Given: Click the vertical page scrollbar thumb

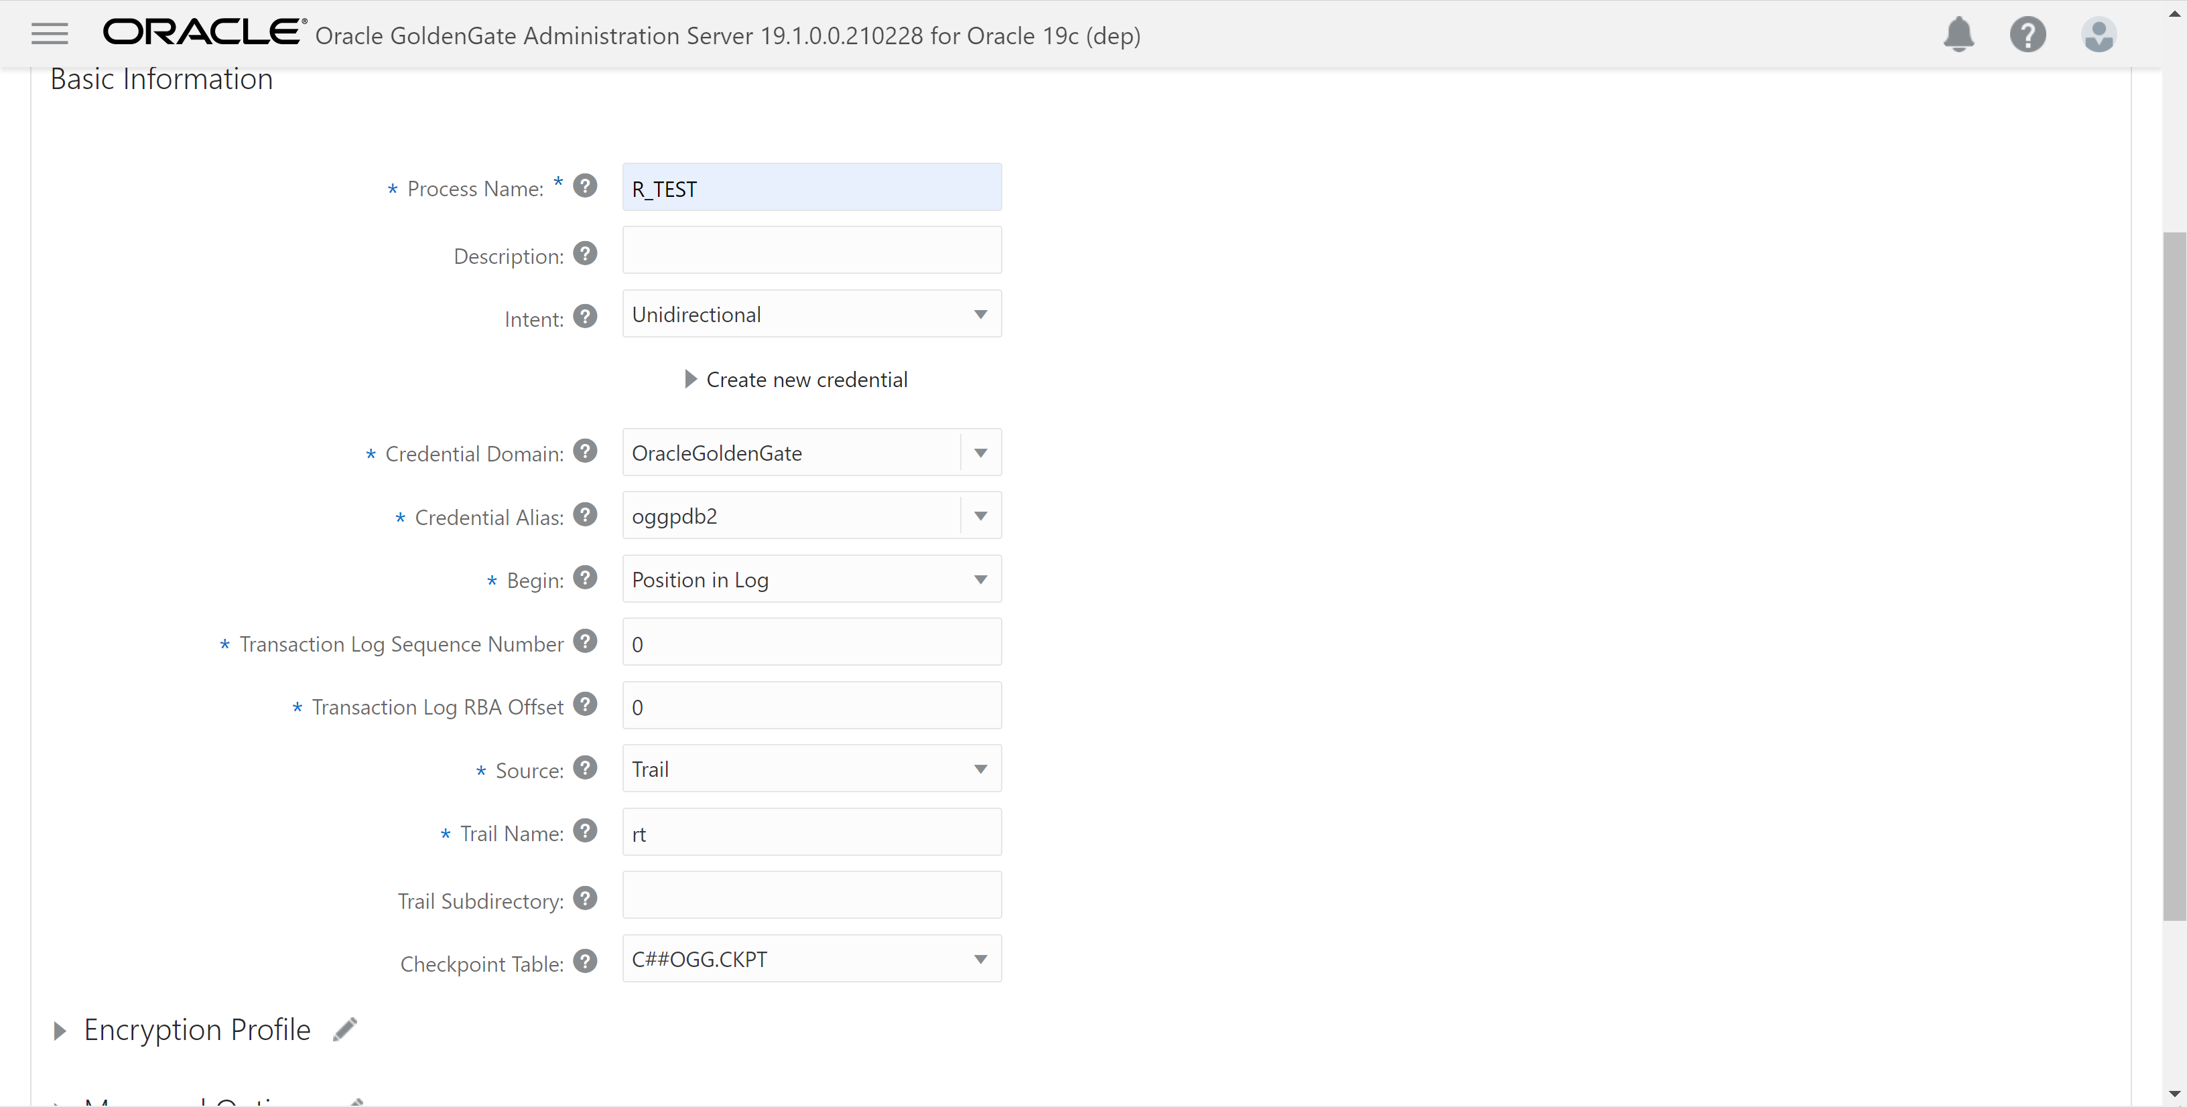Looking at the screenshot, I should (2174, 577).
